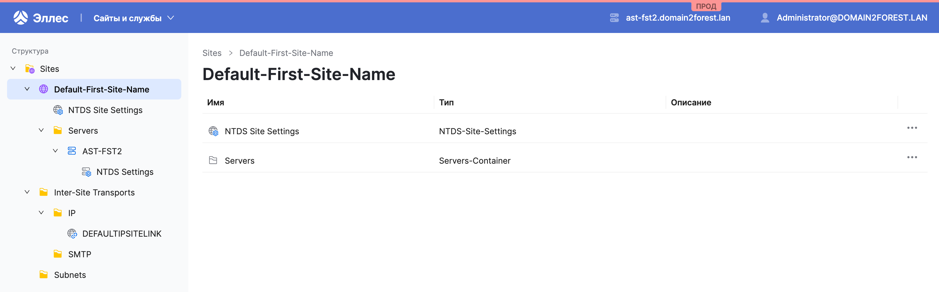Viewport: 939px width, 292px height.
Task: Open the Administrator@DOMAIN2FOREST.LAN account menu
Action: [x=852, y=17]
